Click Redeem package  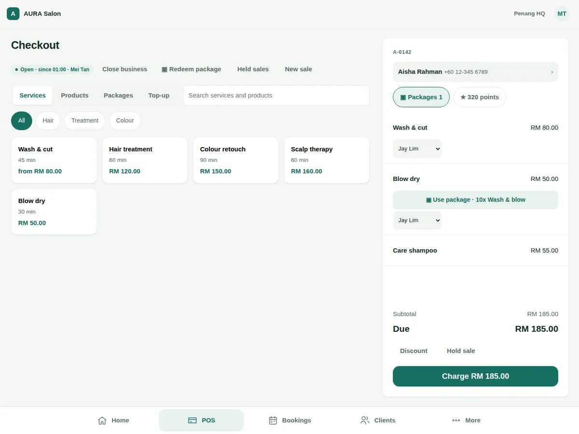pyautogui.click(x=192, y=69)
